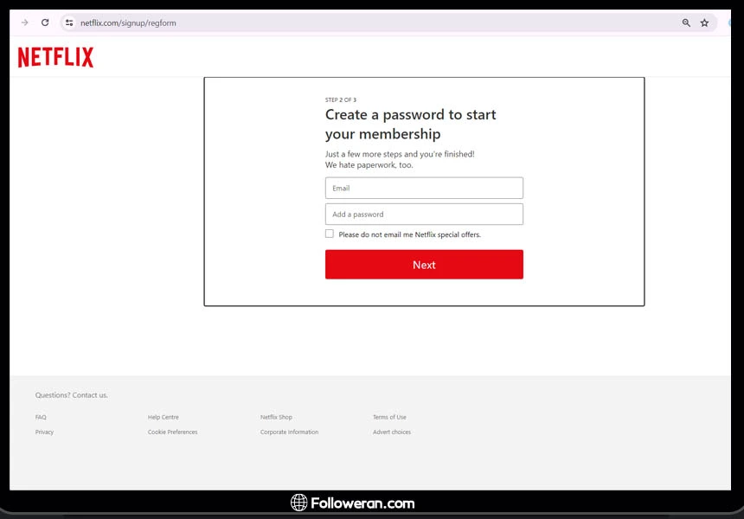
Task: Click the Advert choices link
Action: [392, 432]
